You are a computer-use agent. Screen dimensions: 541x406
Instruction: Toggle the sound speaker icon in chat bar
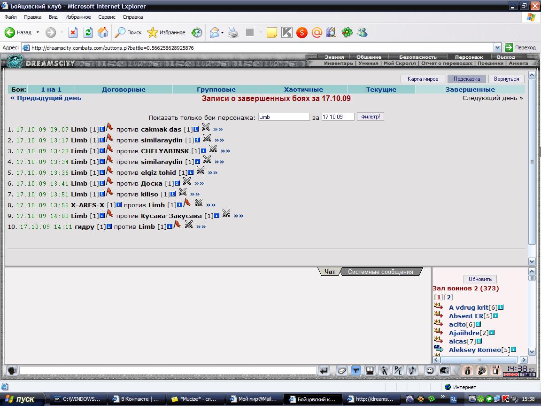(412, 371)
